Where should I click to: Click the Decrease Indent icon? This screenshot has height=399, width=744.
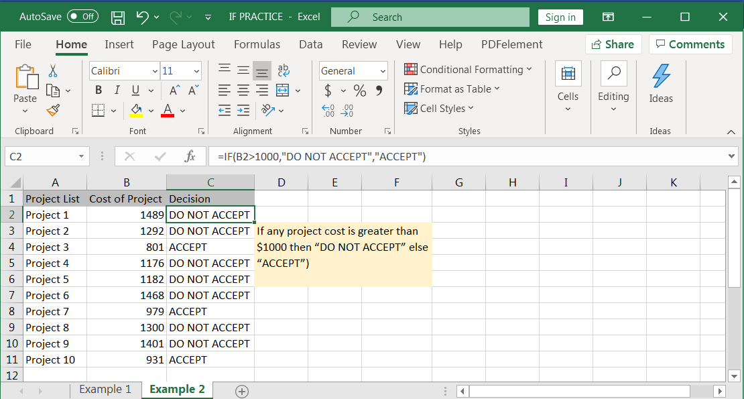(225, 111)
